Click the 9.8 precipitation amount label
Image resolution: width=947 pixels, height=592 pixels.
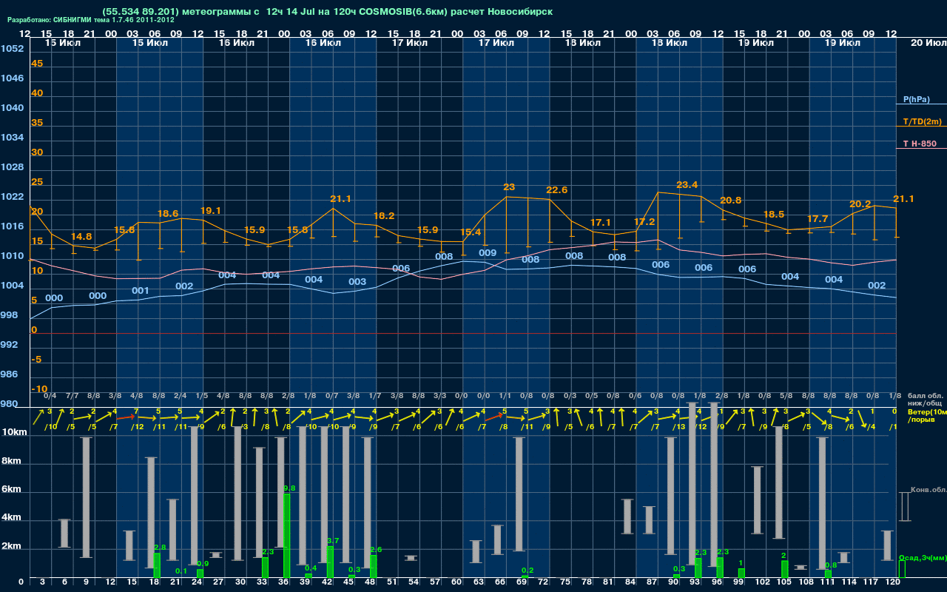point(289,488)
